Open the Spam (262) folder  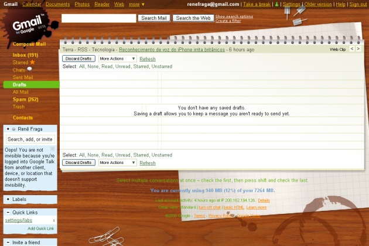coord(25,100)
